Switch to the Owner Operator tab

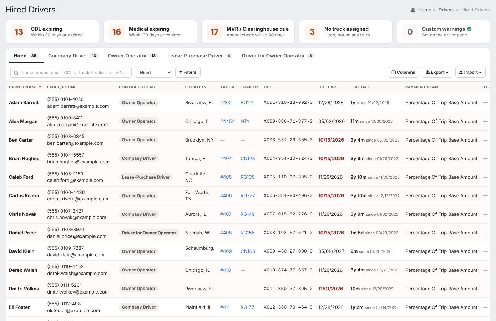[133, 56]
